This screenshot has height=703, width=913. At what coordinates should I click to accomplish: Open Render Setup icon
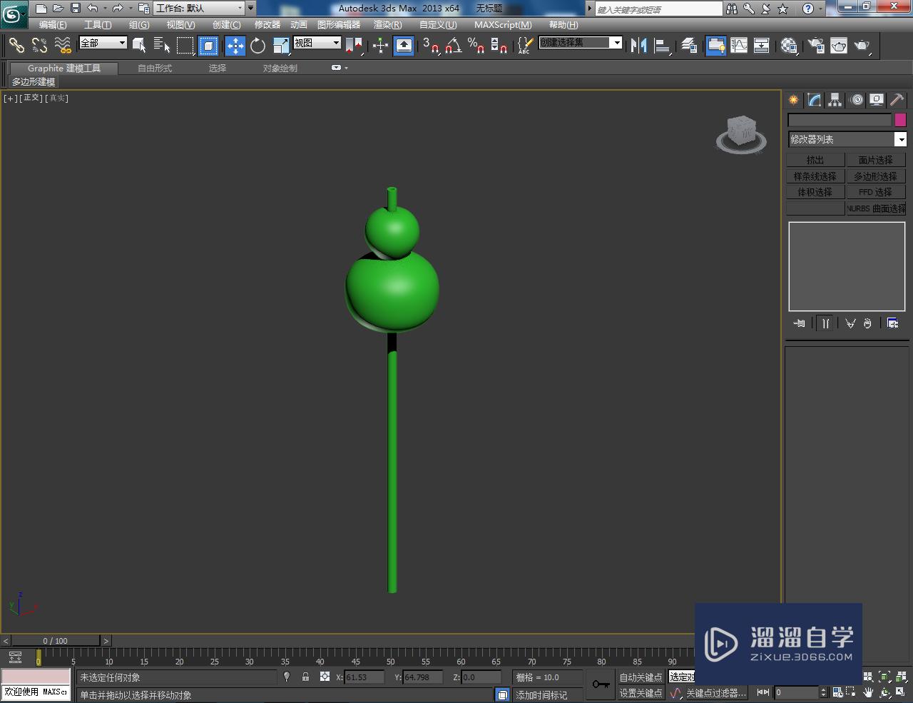pyautogui.click(x=815, y=46)
